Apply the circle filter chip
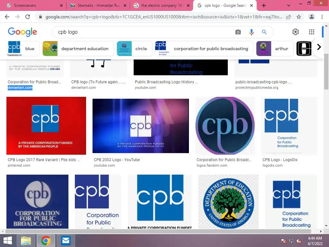The width and height of the screenshot is (329, 247). [134, 49]
